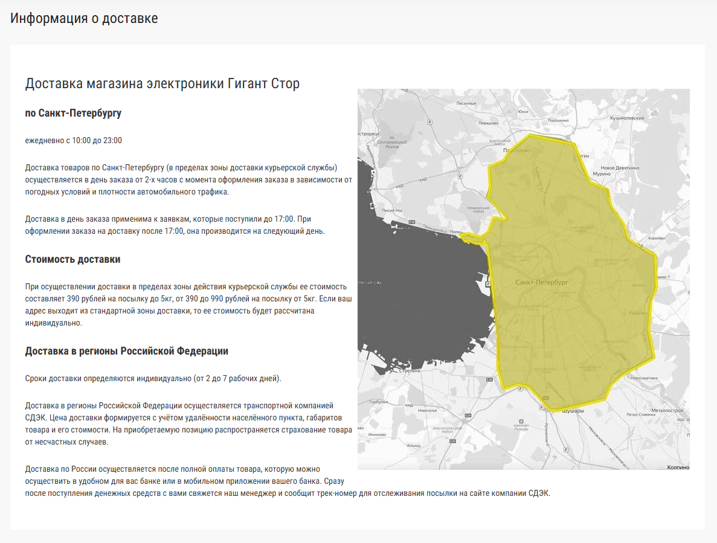Click the 'Стоимость доставки' heading

(x=72, y=259)
